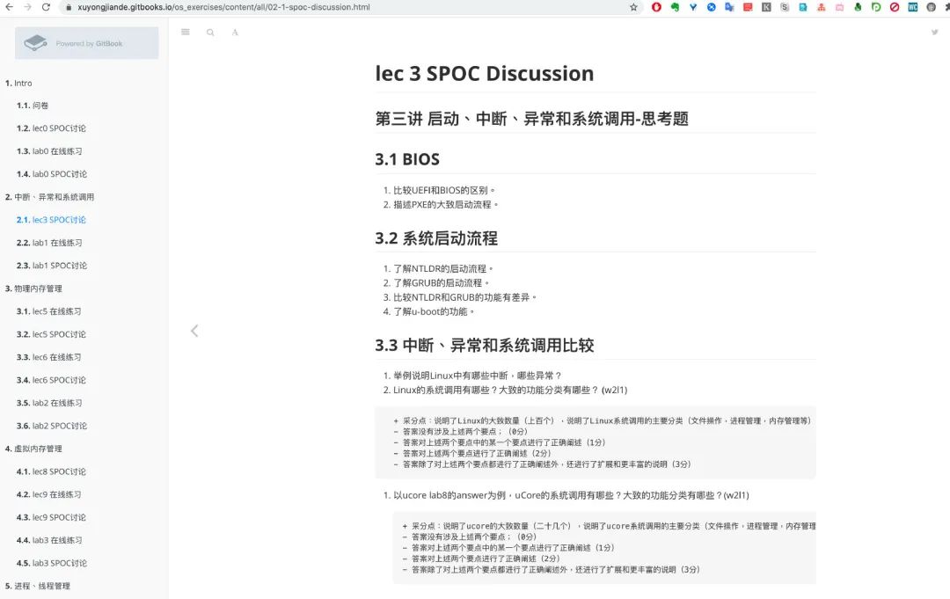This screenshot has height=599, width=950.
Task: Go back with the browser back arrow
Action: click(x=9, y=7)
